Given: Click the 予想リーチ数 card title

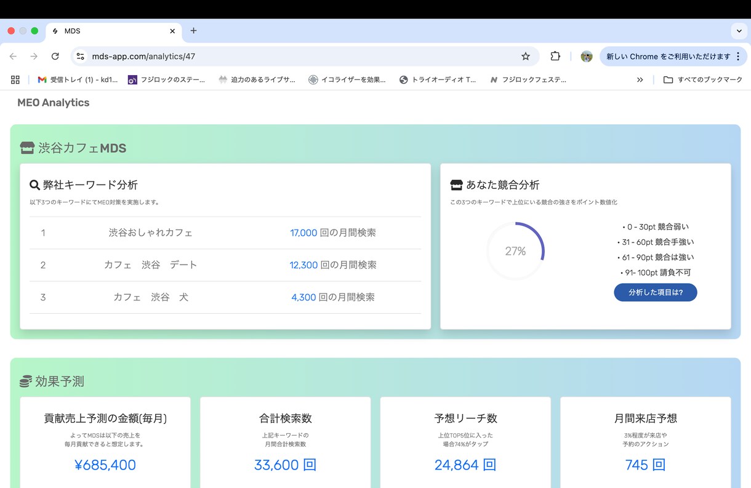Looking at the screenshot, I should [x=465, y=418].
